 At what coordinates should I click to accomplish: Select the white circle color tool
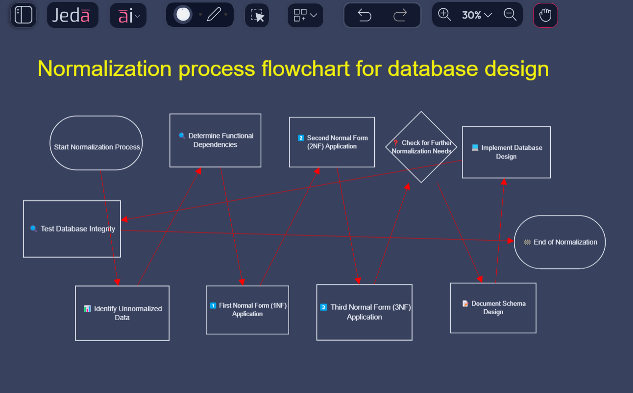183,15
